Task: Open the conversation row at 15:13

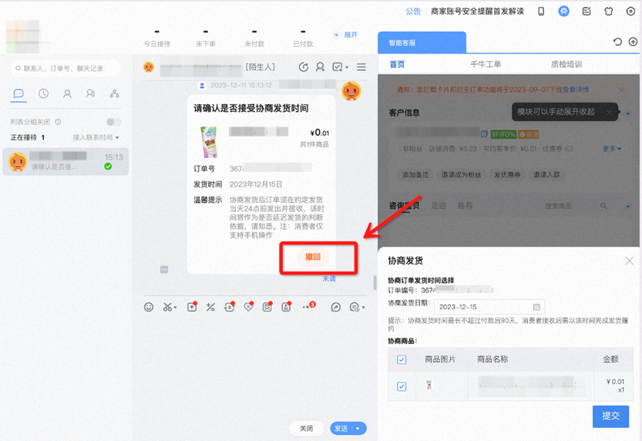Action: (x=66, y=162)
